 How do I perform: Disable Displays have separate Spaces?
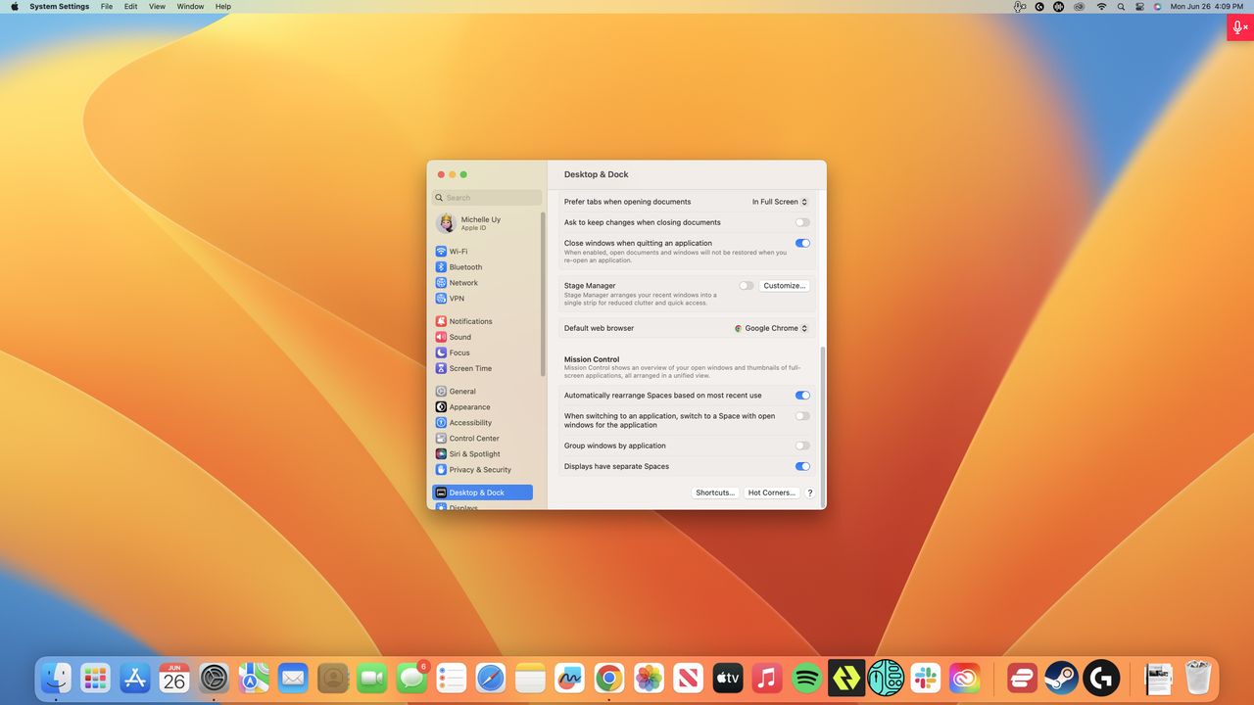pyautogui.click(x=802, y=466)
